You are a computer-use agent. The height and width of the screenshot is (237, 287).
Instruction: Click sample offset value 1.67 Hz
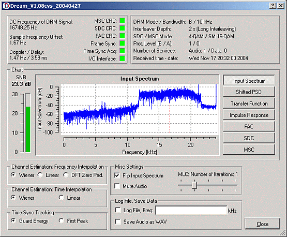click(x=18, y=42)
